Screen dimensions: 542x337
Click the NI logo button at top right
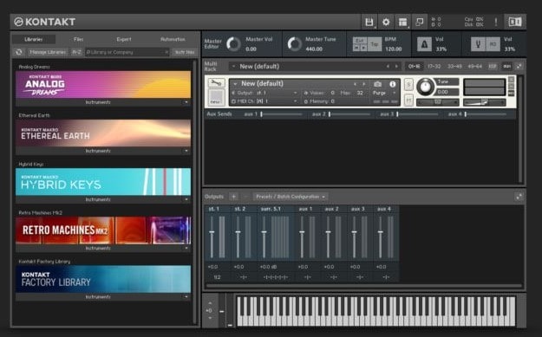click(515, 23)
